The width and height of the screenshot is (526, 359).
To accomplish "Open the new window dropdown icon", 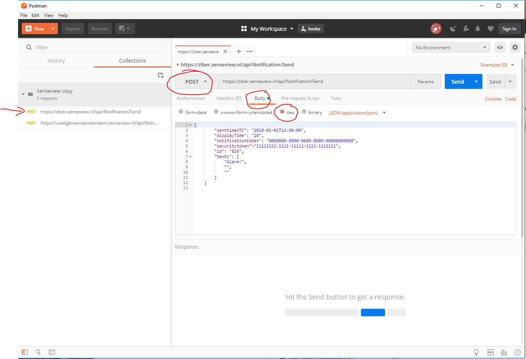I will coord(125,29).
